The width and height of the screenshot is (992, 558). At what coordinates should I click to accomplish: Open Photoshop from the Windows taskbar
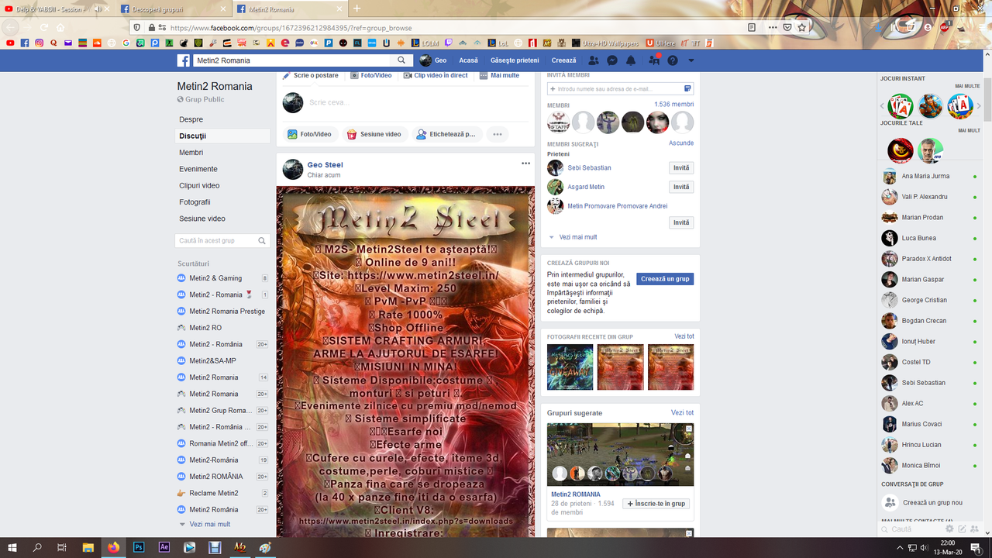pyautogui.click(x=139, y=547)
